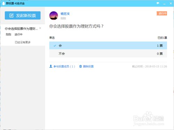The width and height of the screenshot is (174, 130).
Task: Open 杨芳文's avatar picture
Action: tap(54, 16)
